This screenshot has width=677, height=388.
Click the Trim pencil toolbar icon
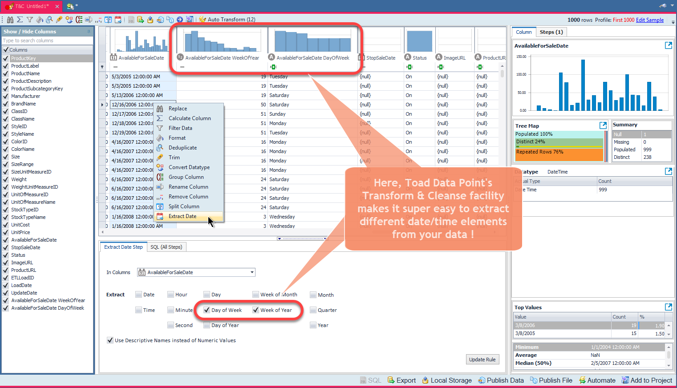59,20
